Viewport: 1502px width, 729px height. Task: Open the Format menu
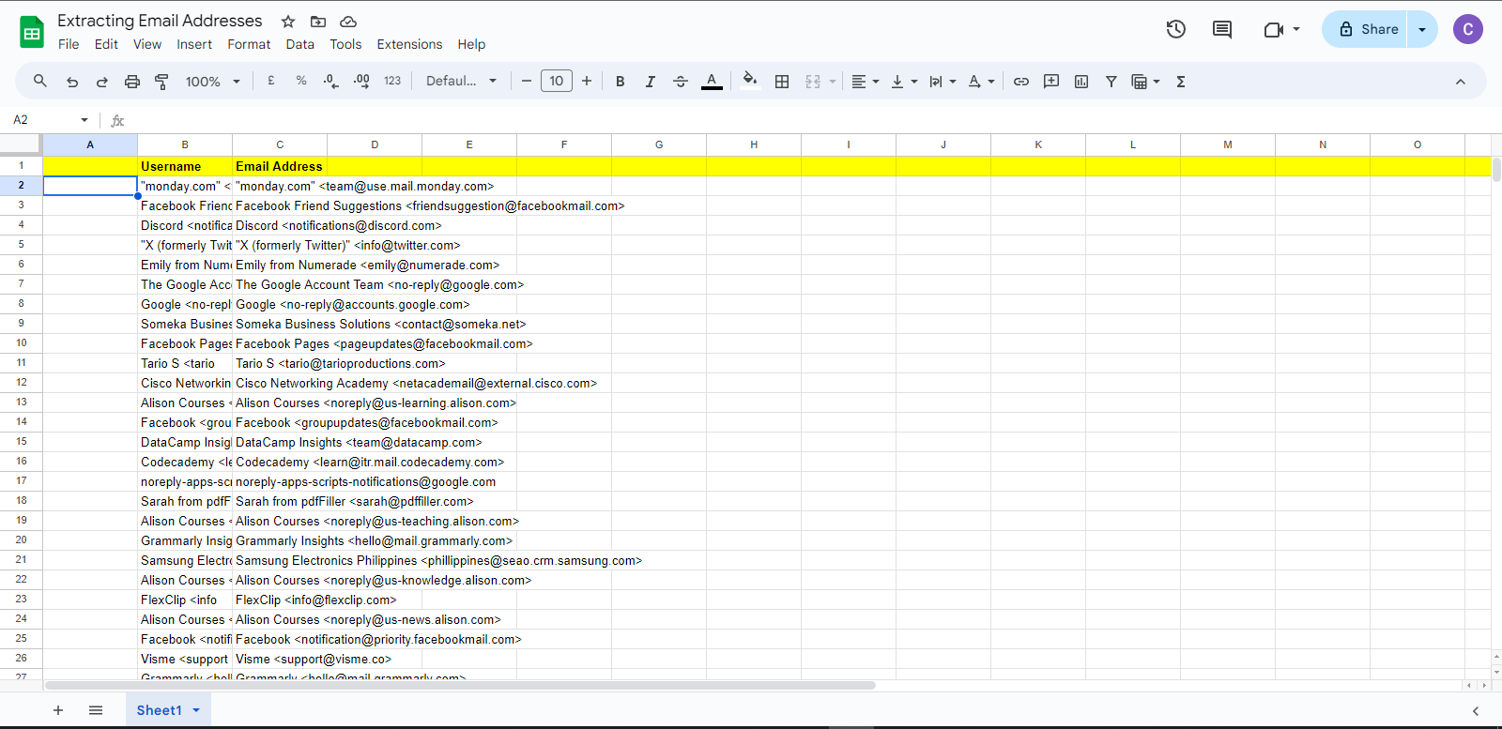[249, 44]
